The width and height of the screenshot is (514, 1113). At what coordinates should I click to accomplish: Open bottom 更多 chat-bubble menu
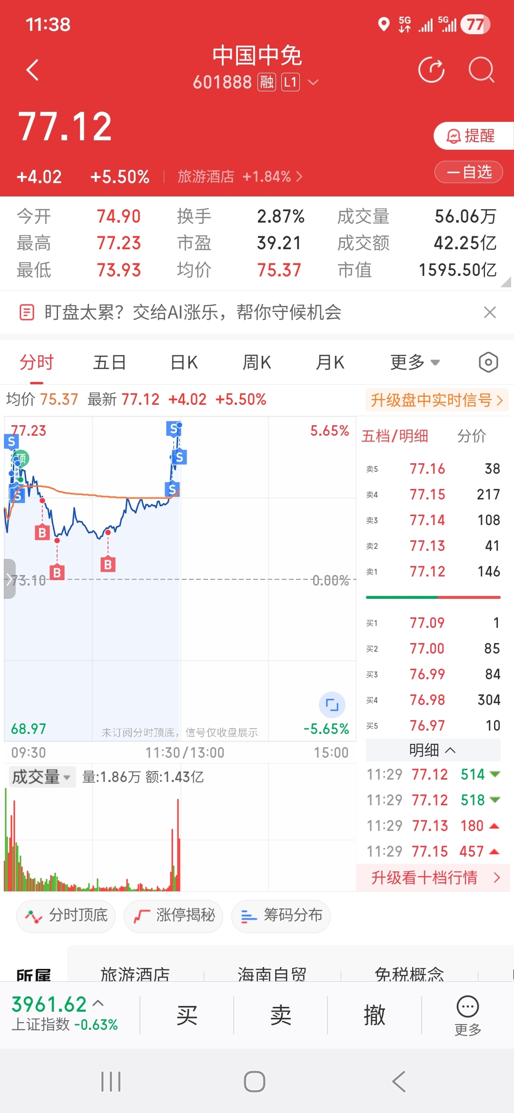tap(468, 1015)
